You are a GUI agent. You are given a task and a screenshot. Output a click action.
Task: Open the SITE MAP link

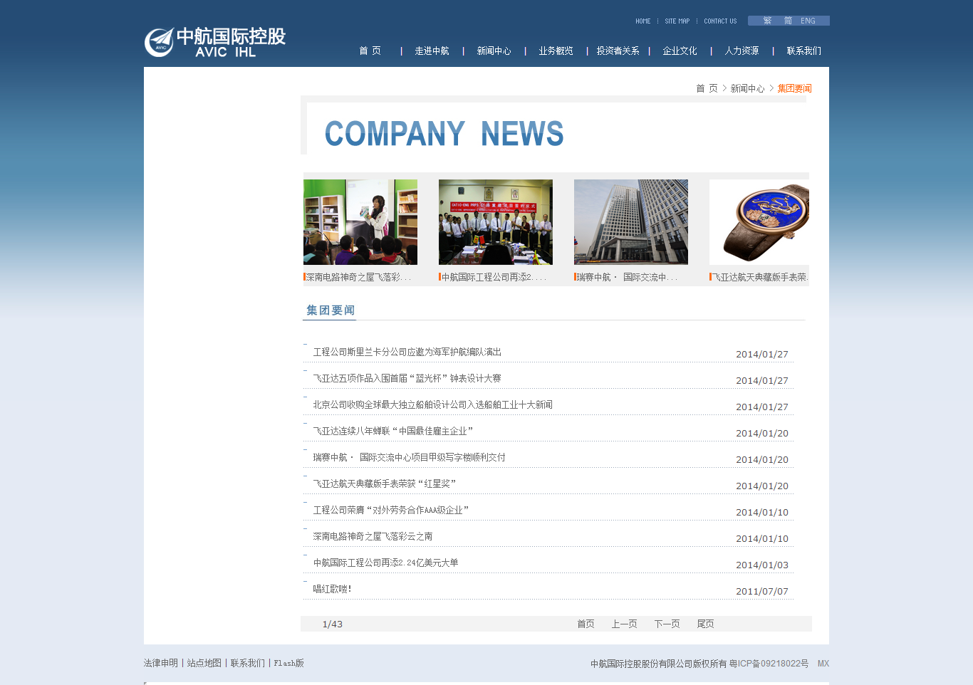coord(677,21)
